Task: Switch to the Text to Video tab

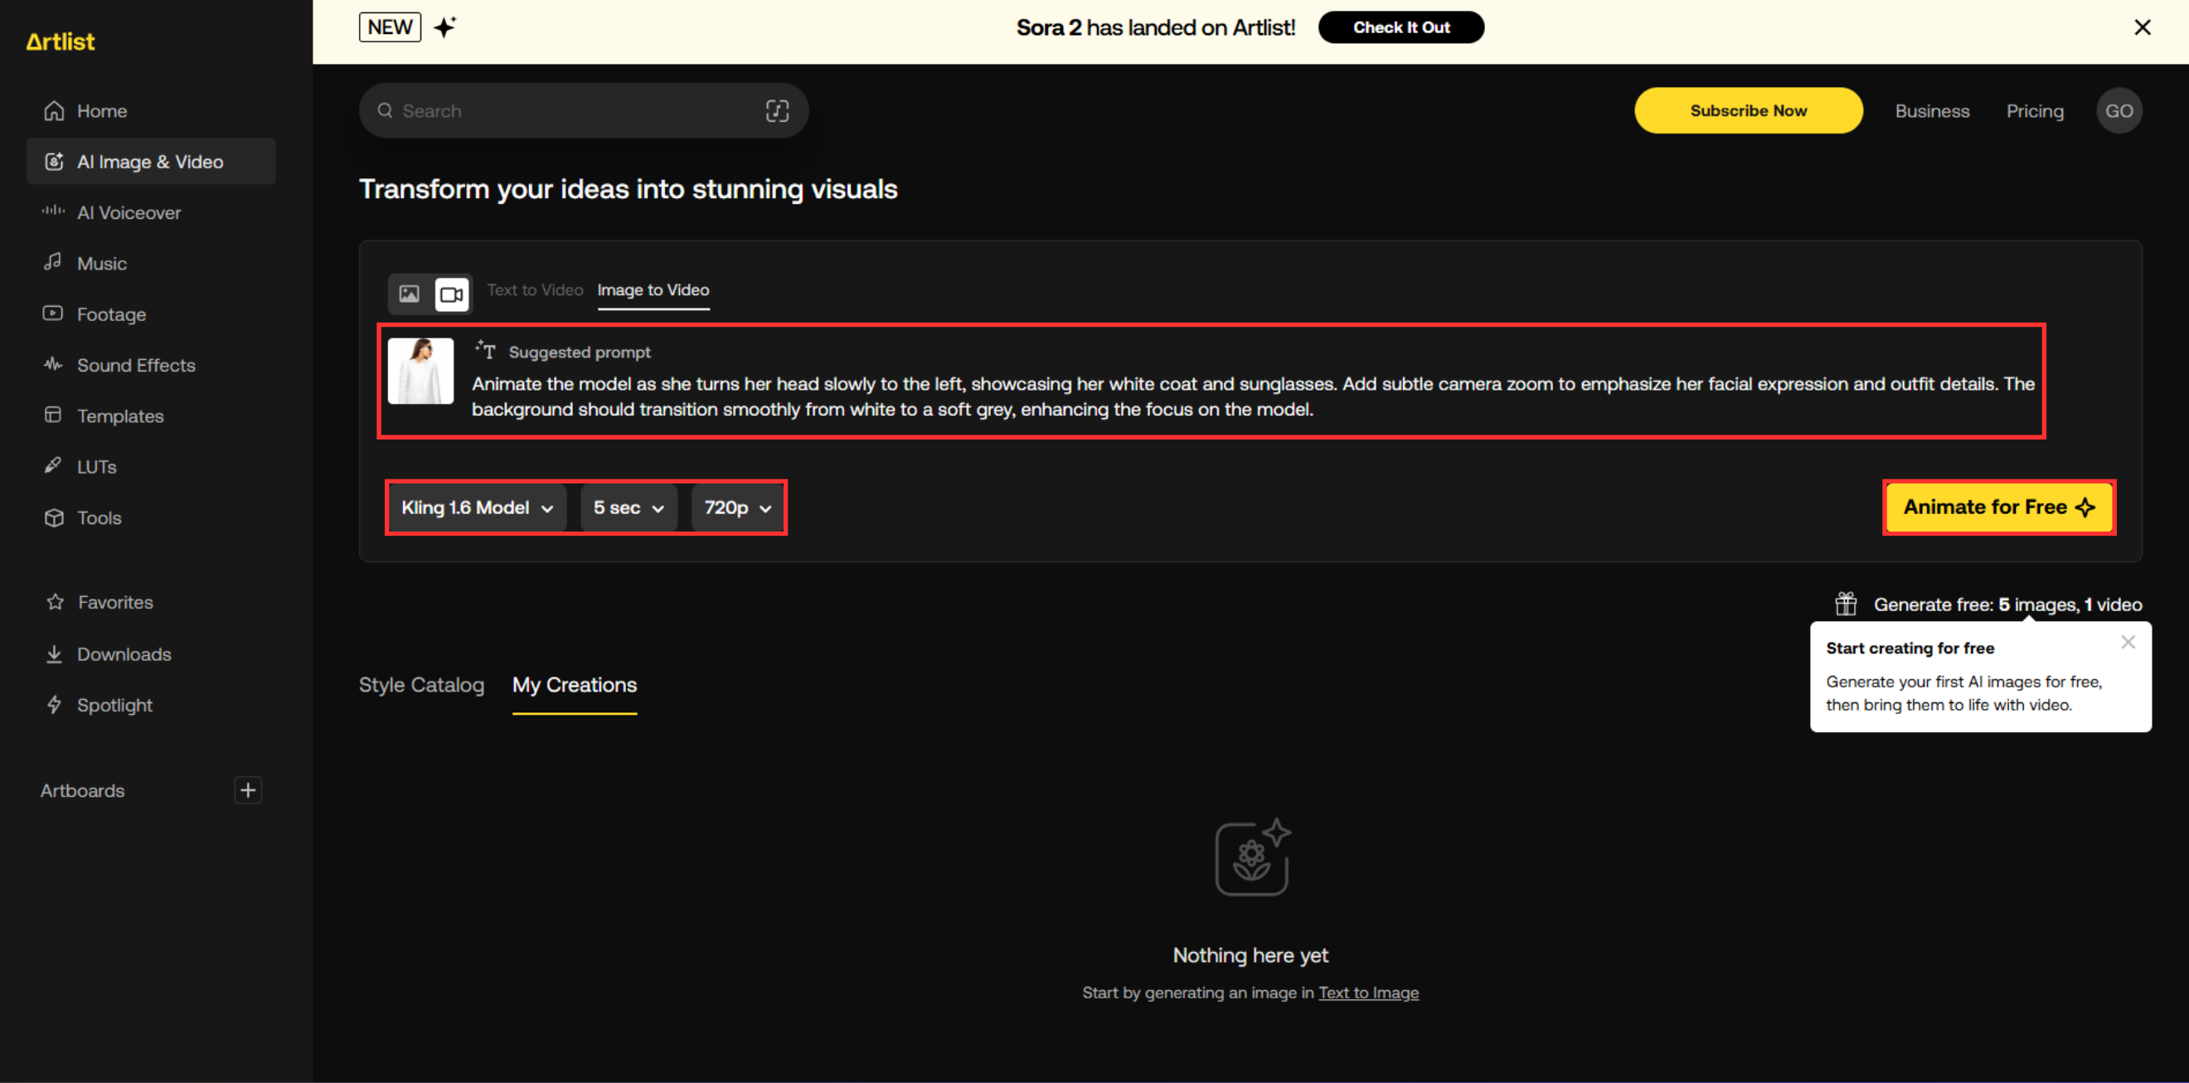Action: [x=535, y=289]
